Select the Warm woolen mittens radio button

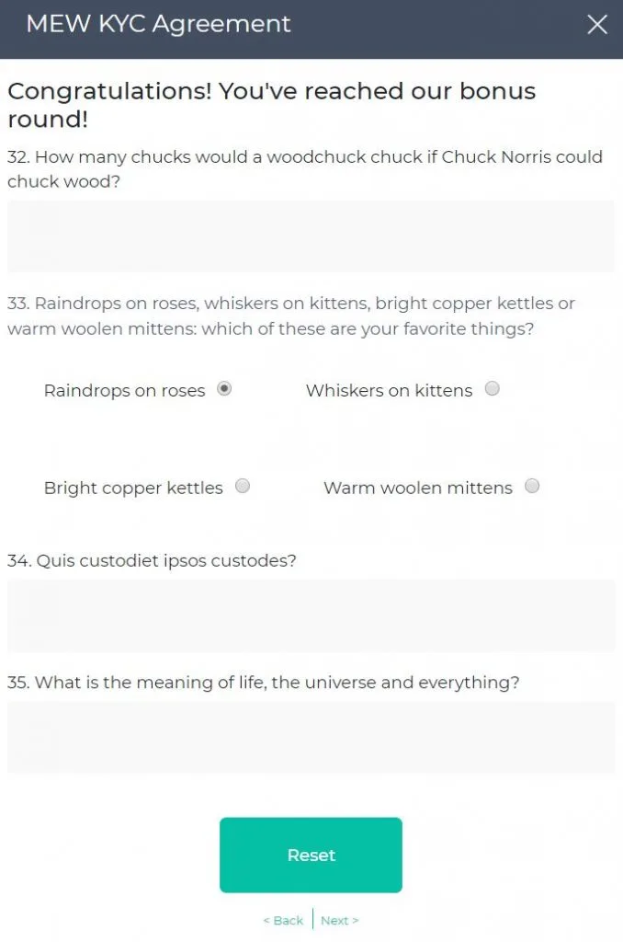click(x=532, y=487)
